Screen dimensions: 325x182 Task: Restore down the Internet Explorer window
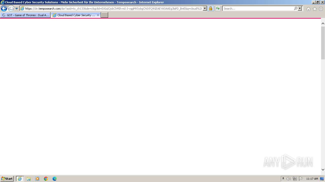pos(318,2)
